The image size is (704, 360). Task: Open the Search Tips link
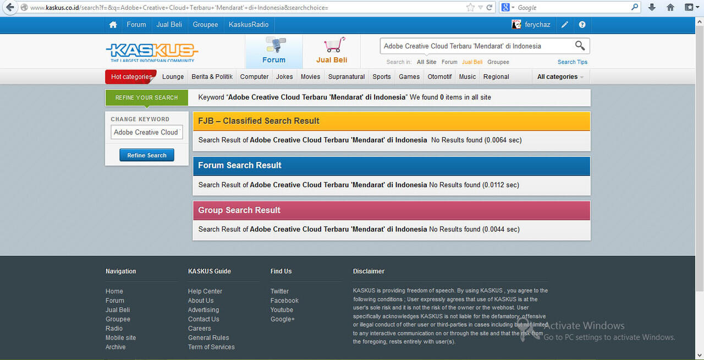573,62
